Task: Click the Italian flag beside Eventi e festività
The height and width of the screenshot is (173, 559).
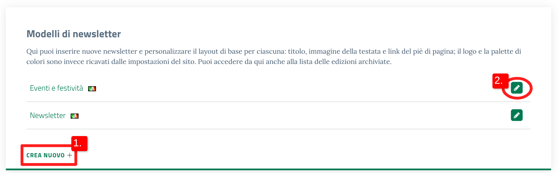Action: 92,89
